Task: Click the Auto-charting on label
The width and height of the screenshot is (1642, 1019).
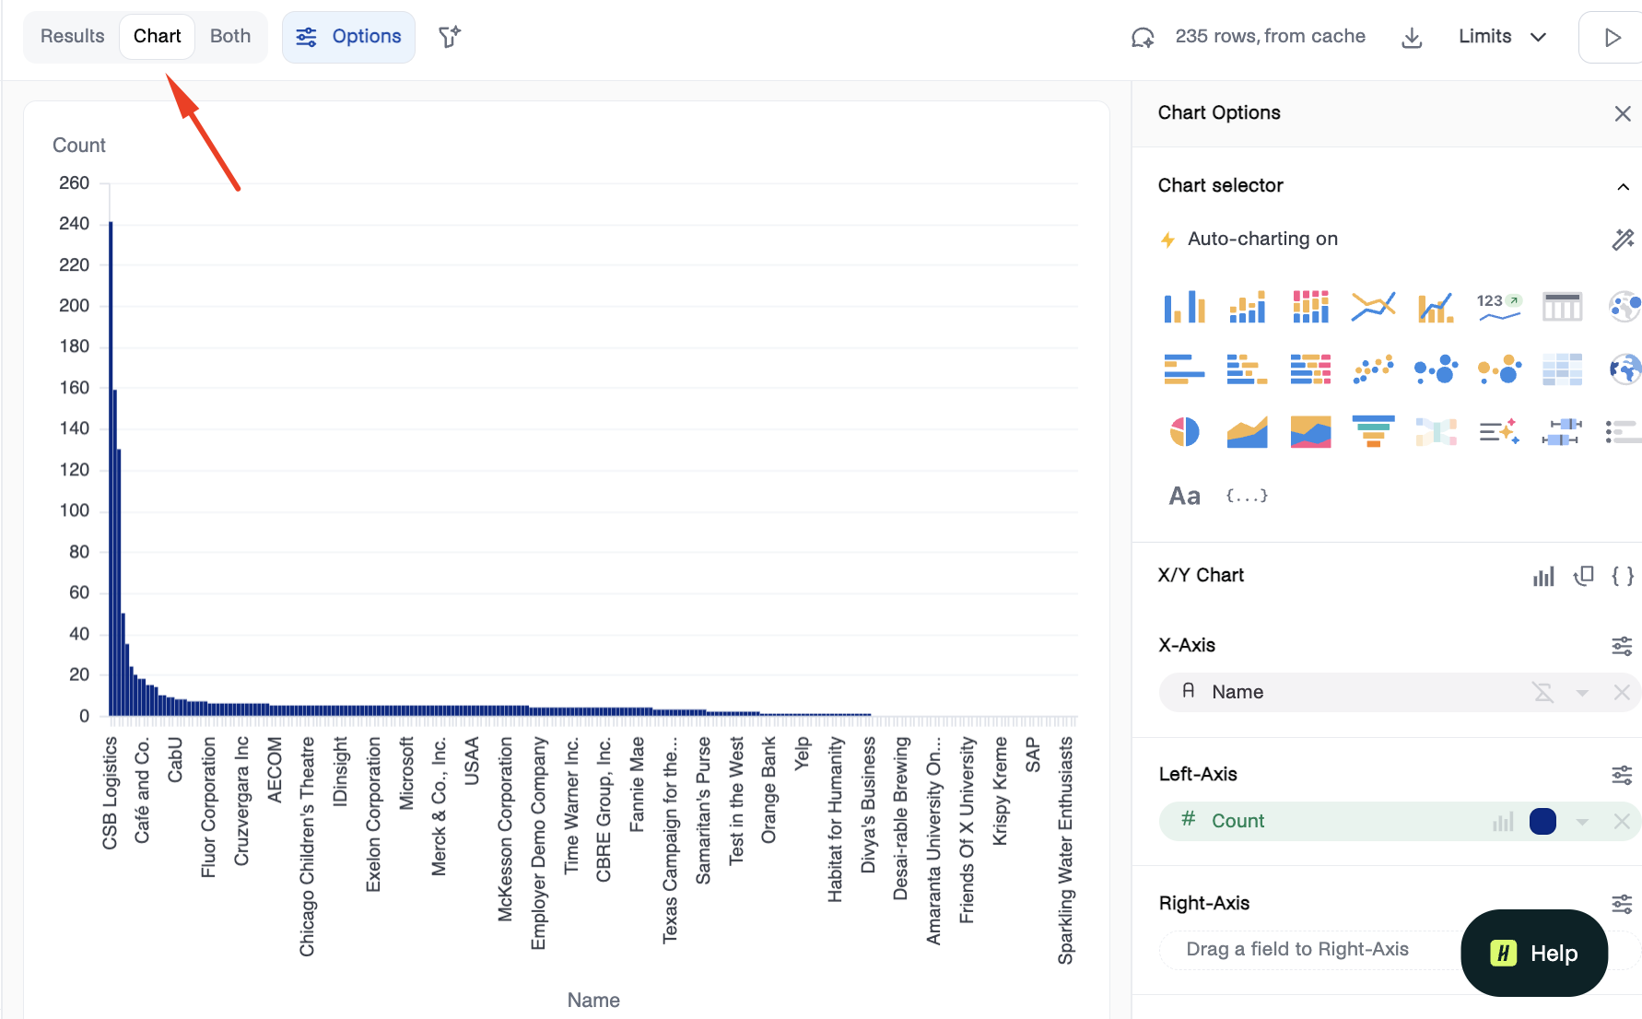Action: (1262, 239)
